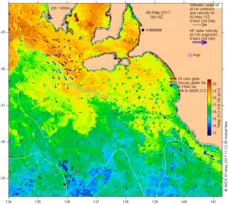Click the 138 longitude axis label
Viewport: 228px width, 205px height.
tap(125, 202)
